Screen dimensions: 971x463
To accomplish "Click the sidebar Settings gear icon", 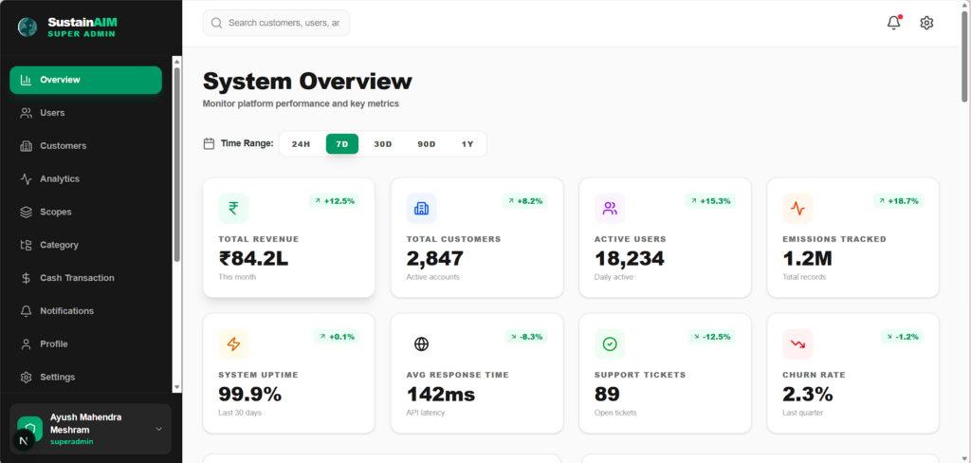I will click(26, 377).
